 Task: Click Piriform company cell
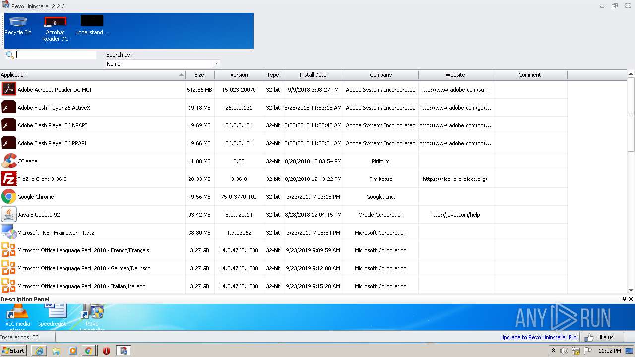point(381,161)
